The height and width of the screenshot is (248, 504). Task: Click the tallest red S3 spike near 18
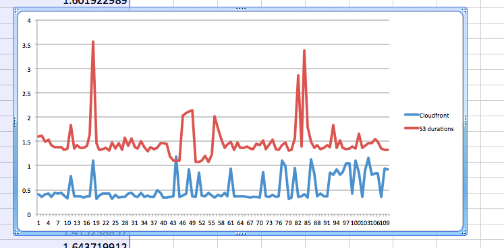point(93,42)
